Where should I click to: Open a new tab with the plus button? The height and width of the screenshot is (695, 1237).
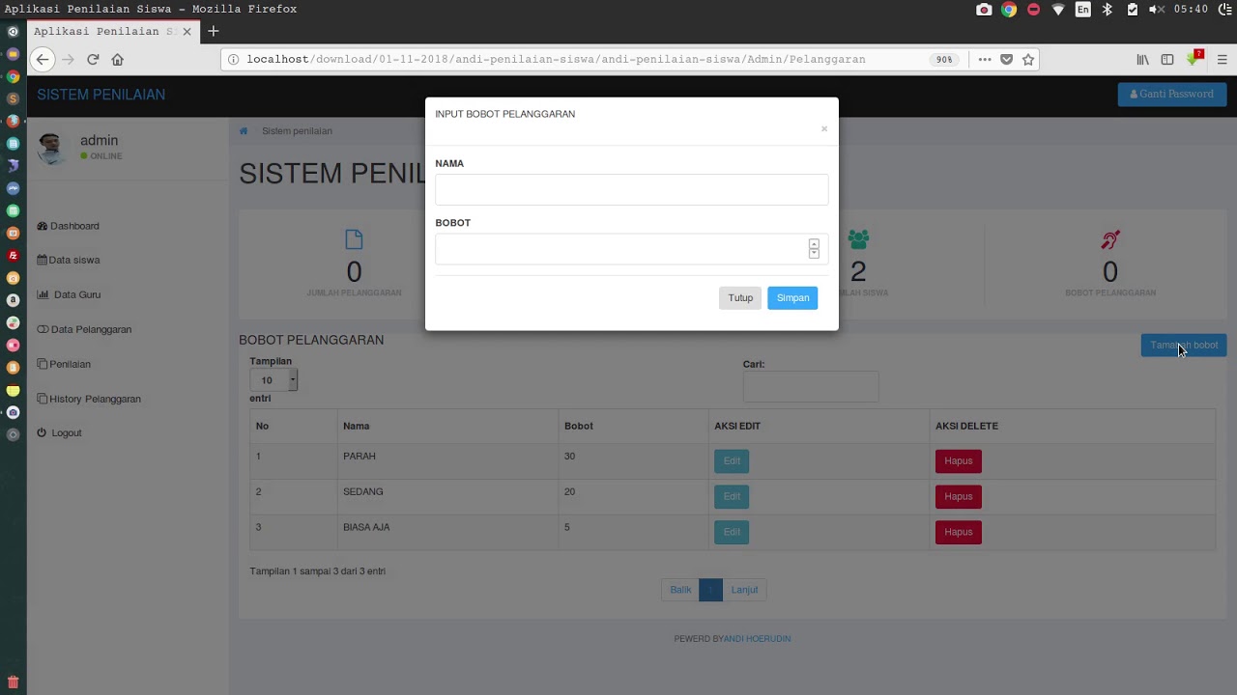[213, 31]
